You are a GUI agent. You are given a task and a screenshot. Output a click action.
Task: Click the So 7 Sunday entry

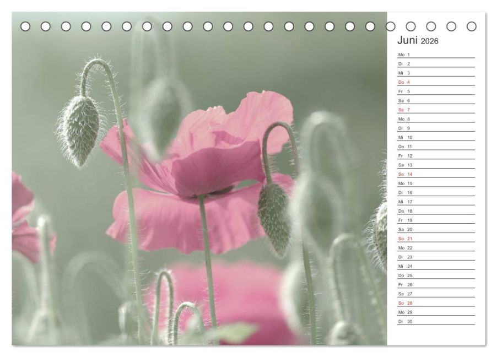436,110
